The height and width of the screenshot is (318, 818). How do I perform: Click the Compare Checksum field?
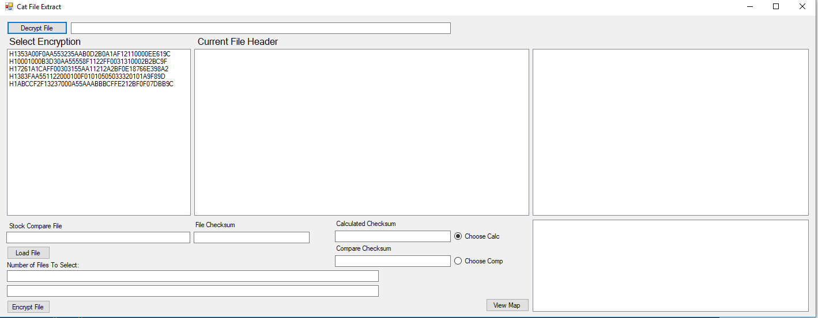(393, 261)
